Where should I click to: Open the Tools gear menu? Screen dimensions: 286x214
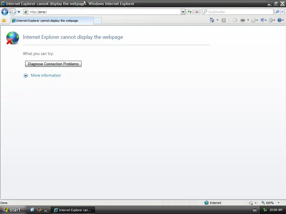coord(272,20)
